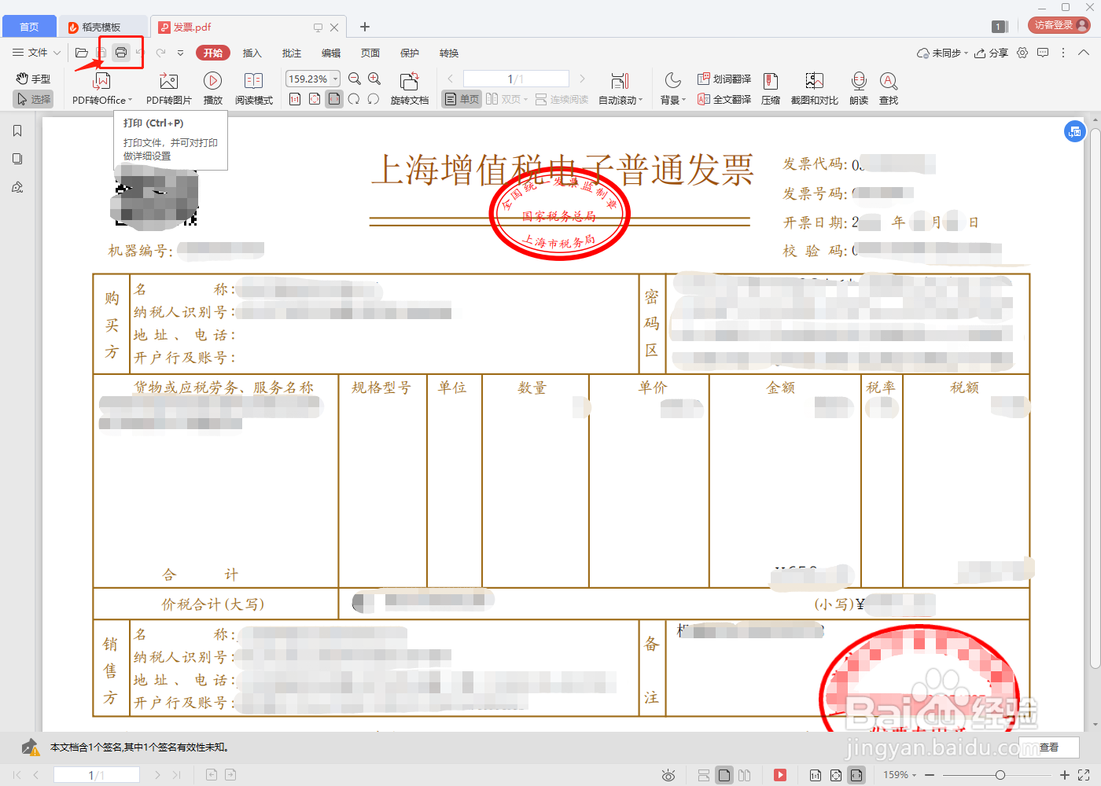Viewport: 1101px width, 786px height.
Task: Click 划词翻译 word translation tool
Action: point(724,79)
